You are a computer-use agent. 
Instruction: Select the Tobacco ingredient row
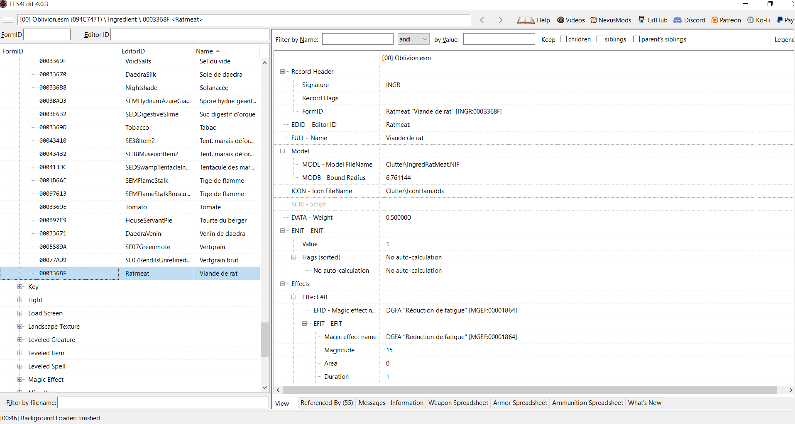click(130, 127)
